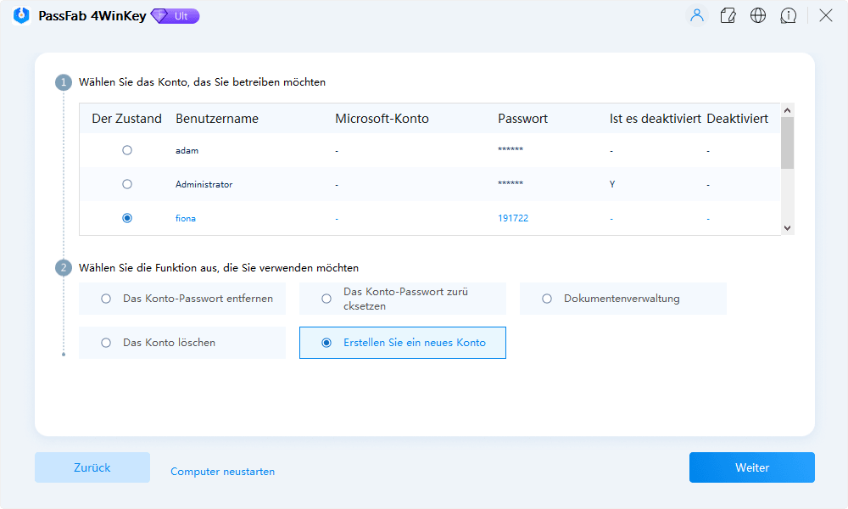Select the Dokumentenverwaltung option
The width and height of the screenshot is (848, 509).
click(x=546, y=298)
